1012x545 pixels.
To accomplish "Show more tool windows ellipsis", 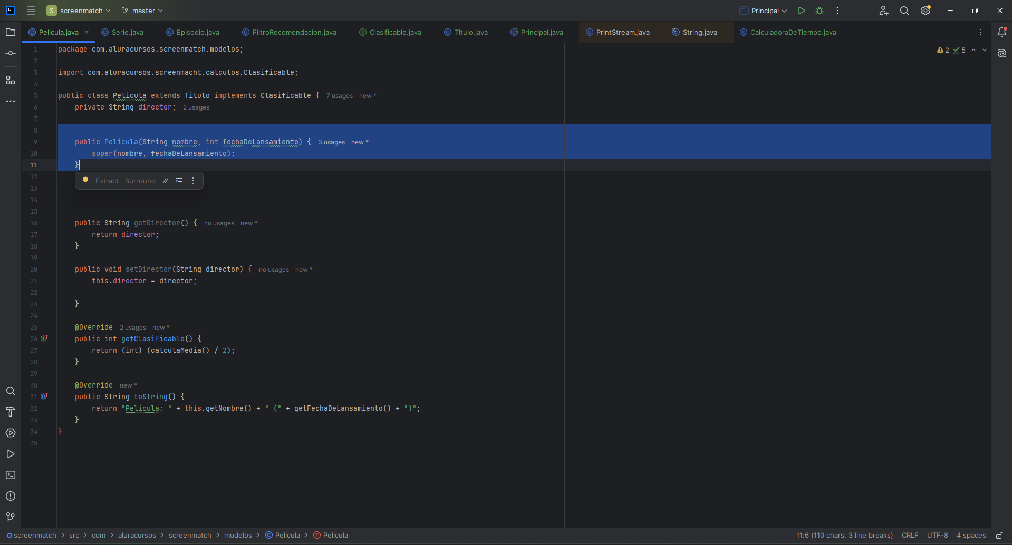I will pyautogui.click(x=11, y=101).
